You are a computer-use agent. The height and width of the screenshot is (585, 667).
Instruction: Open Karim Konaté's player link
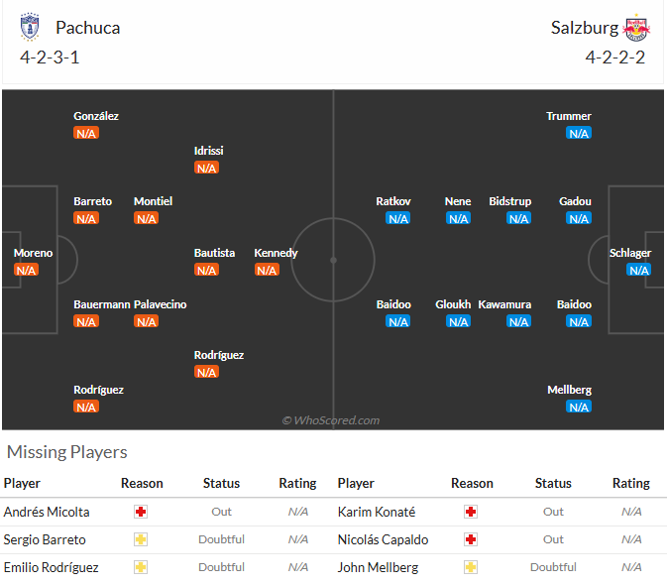pyautogui.click(x=376, y=512)
